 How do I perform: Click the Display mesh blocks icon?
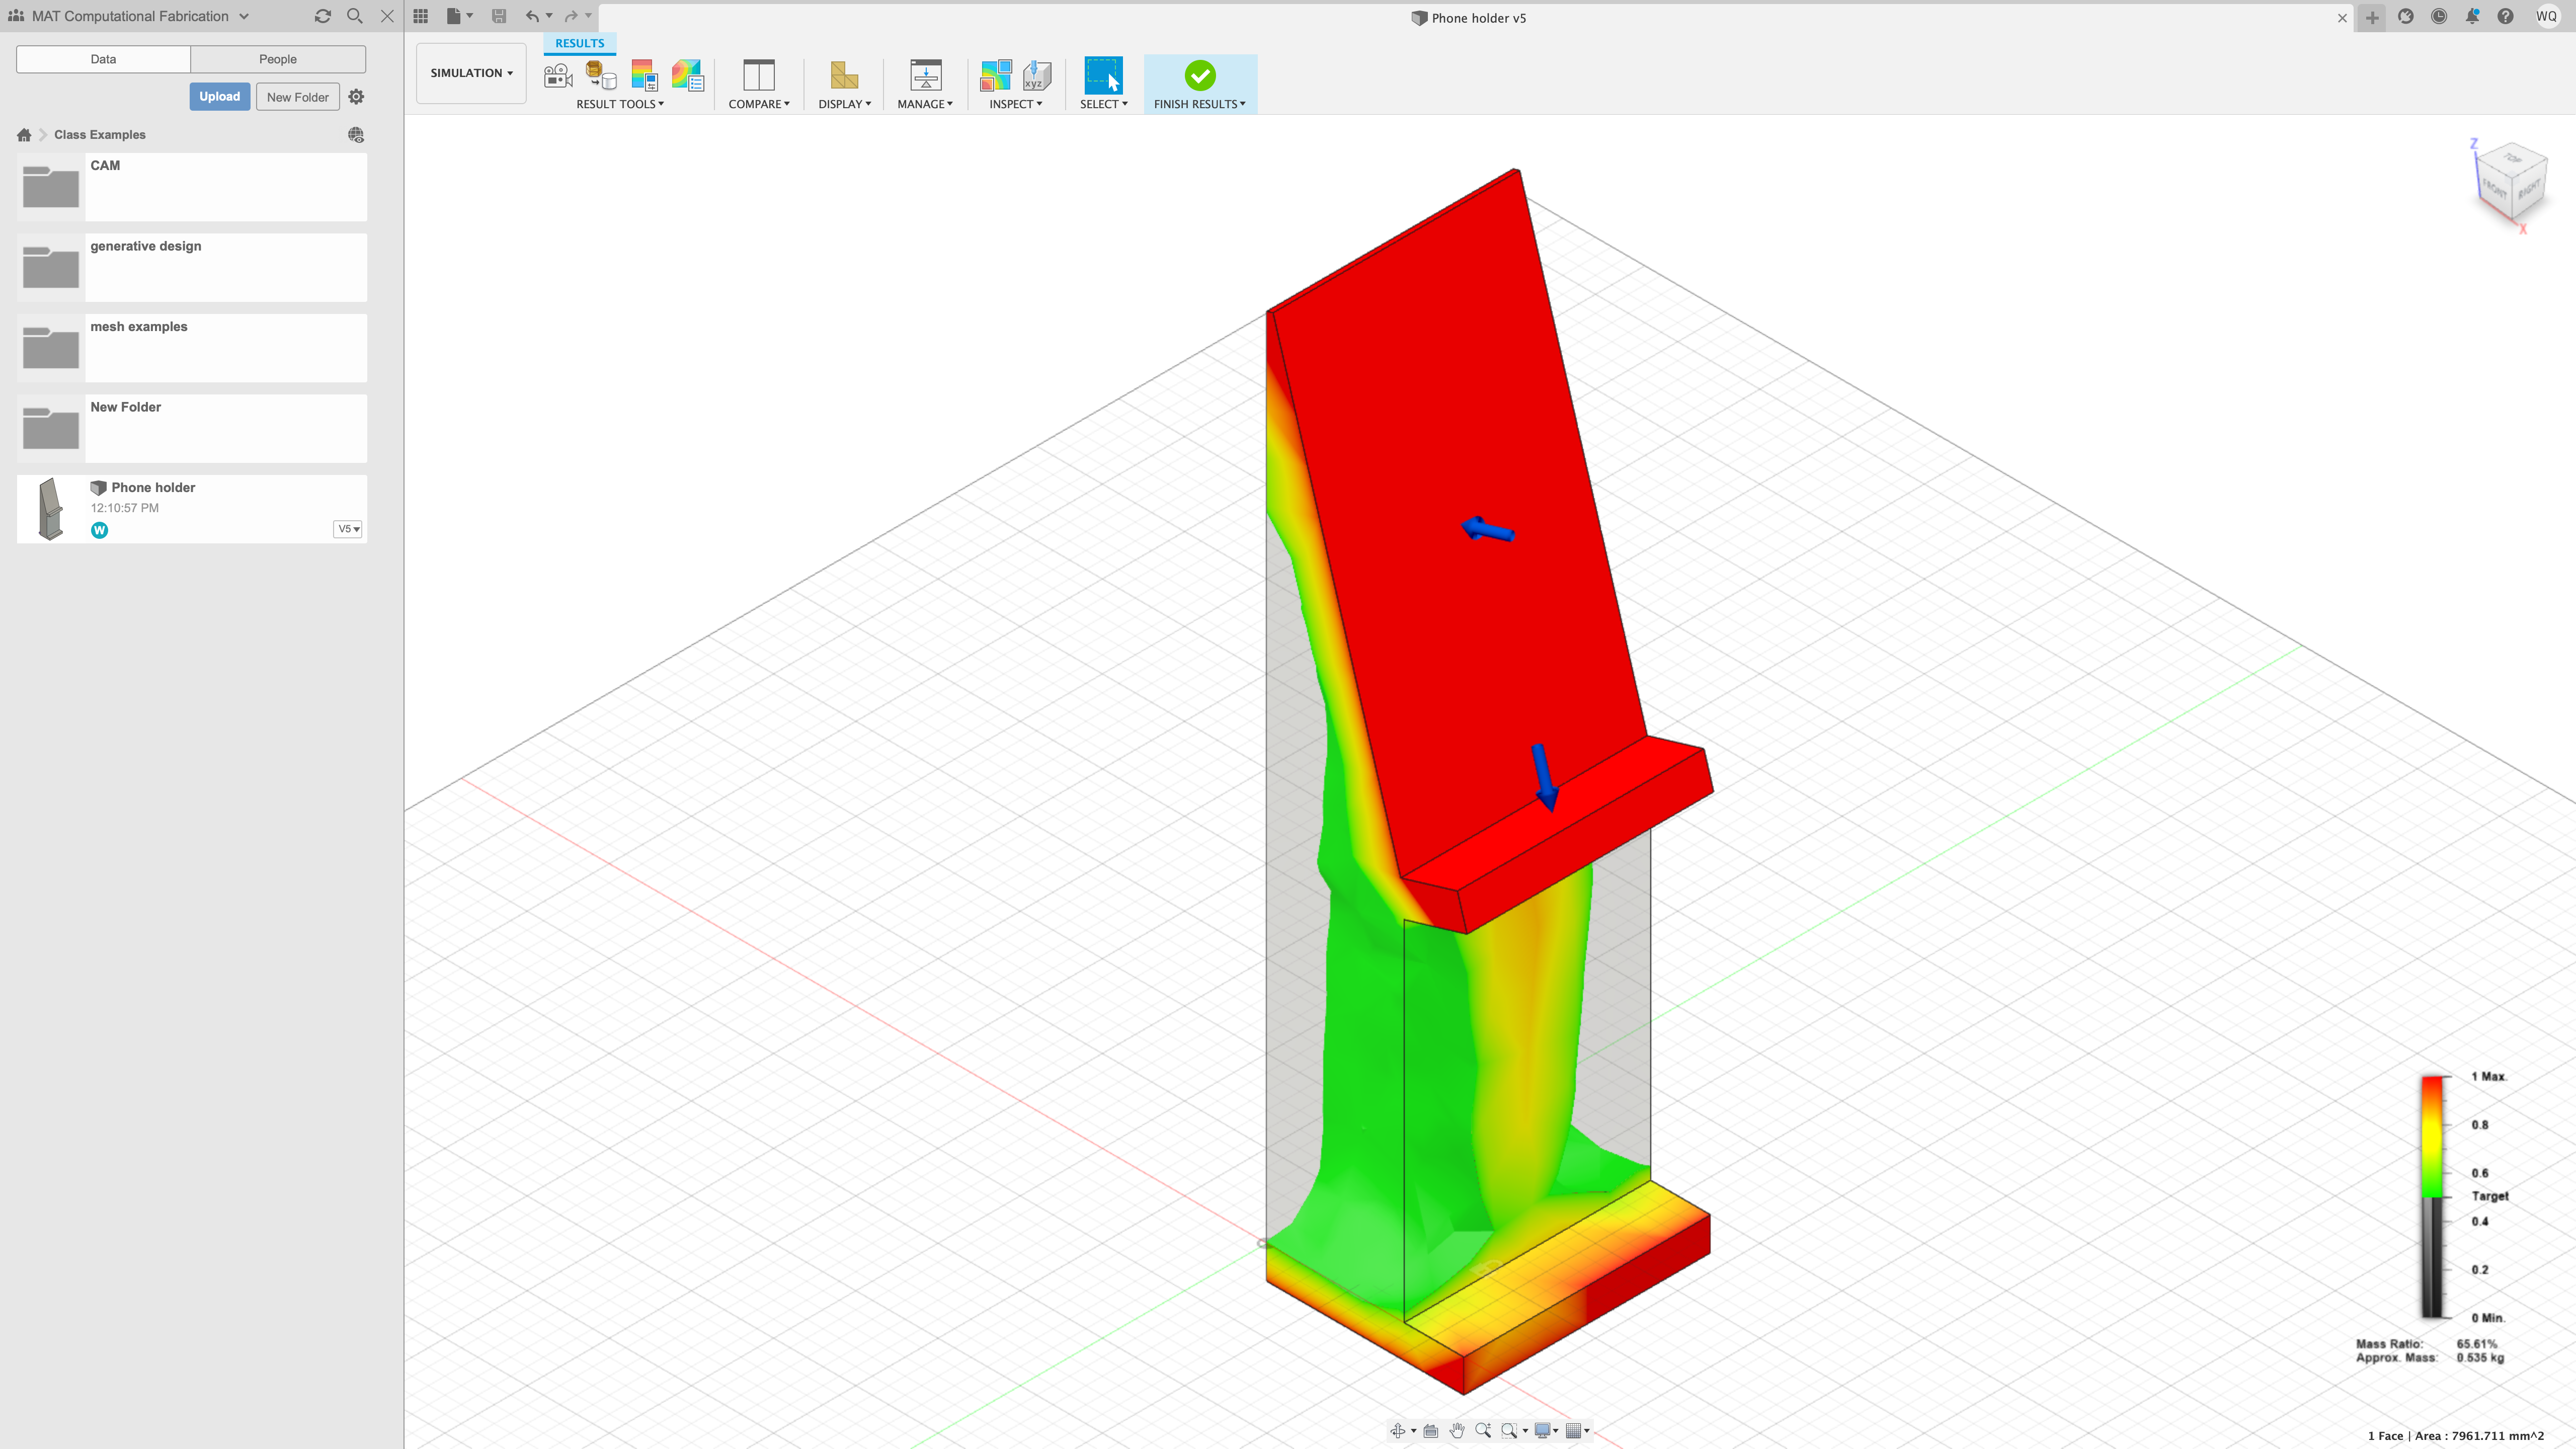pyautogui.click(x=844, y=76)
